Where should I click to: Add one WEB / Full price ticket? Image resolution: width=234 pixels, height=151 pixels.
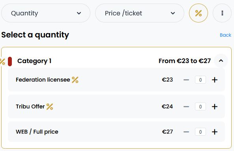(215, 132)
